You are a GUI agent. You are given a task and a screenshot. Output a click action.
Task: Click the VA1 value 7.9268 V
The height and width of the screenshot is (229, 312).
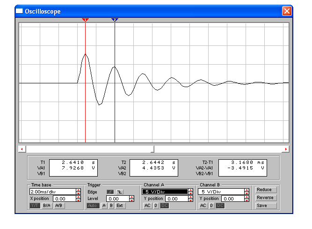78,168
